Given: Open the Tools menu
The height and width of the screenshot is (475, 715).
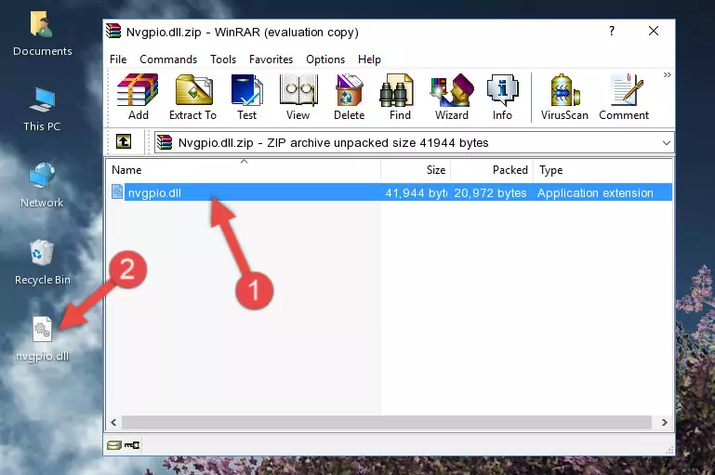Looking at the screenshot, I should pos(223,59).
